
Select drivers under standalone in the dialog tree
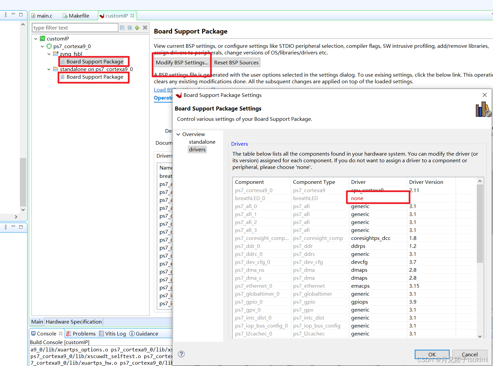pyautogui.click(x=197, y=149)
